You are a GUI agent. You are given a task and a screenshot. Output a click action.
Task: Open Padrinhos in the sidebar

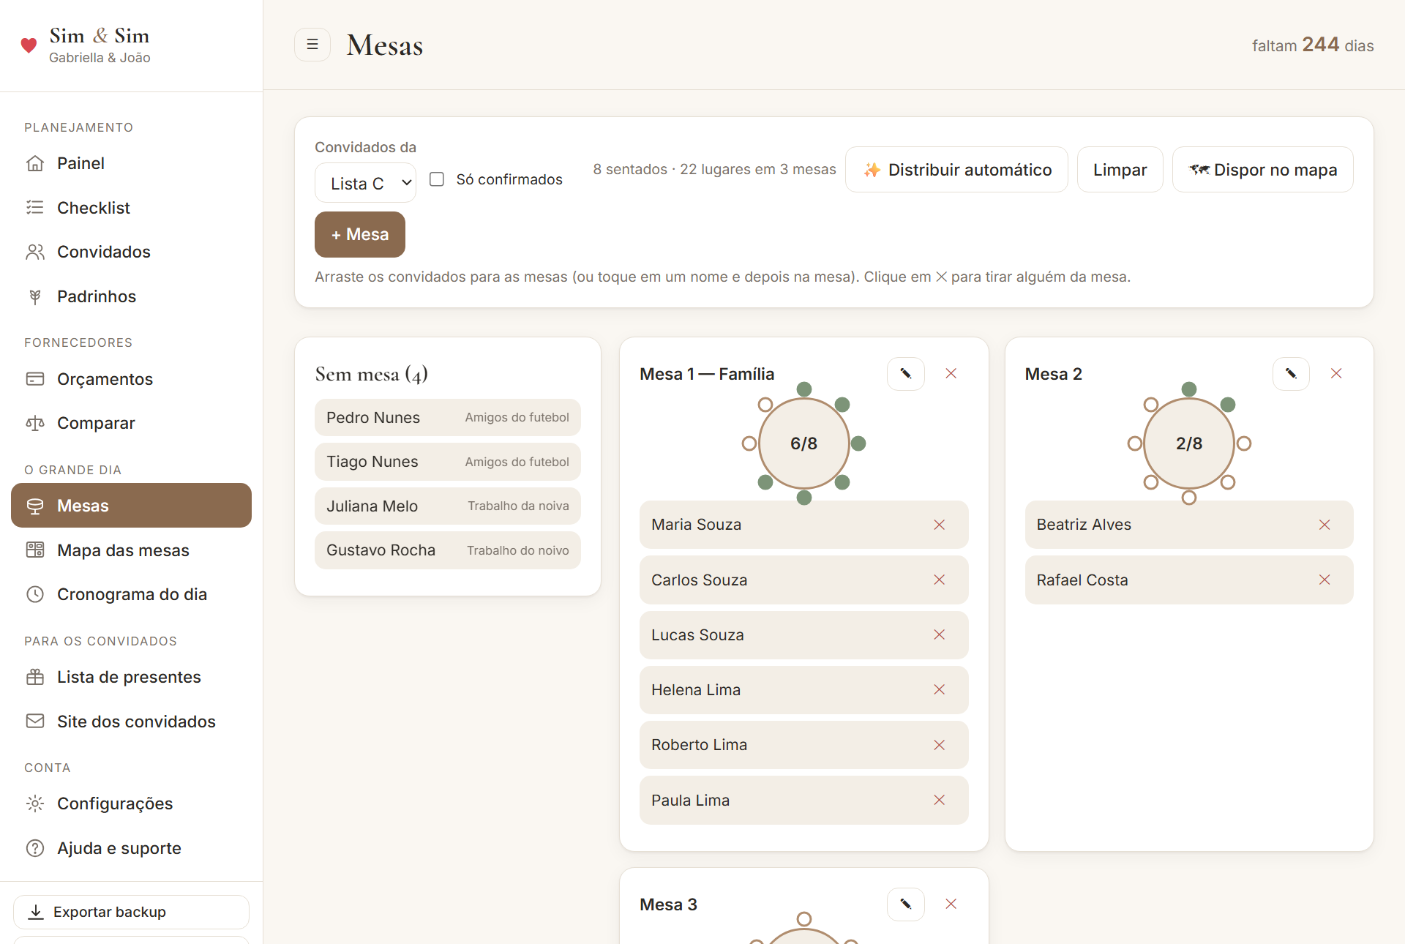(132, 296)
